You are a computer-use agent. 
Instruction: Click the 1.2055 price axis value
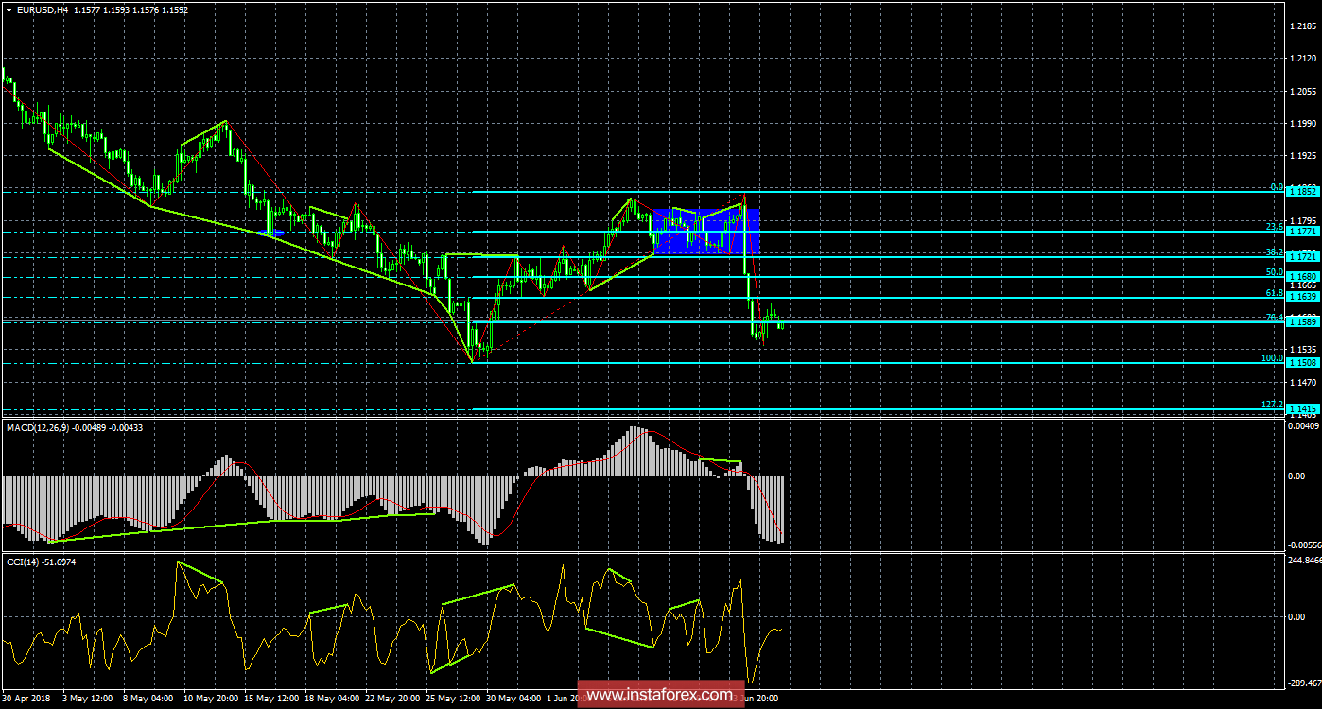[x=1303, y=92]
